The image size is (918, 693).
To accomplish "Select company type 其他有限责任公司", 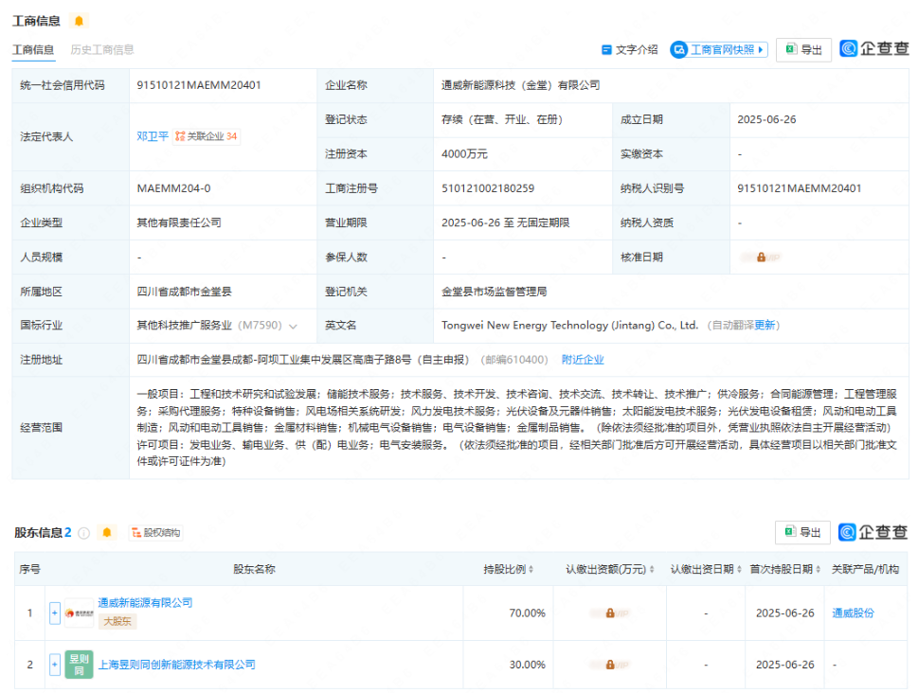I will coord(179,222).
